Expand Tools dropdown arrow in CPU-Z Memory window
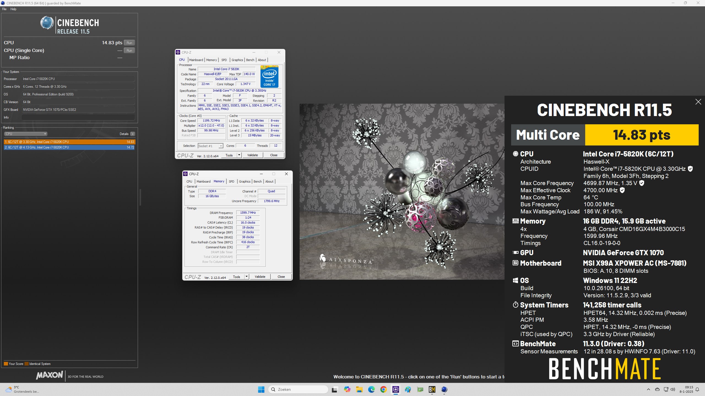Screen dimensions: 705x396 [x=246, y=277]
